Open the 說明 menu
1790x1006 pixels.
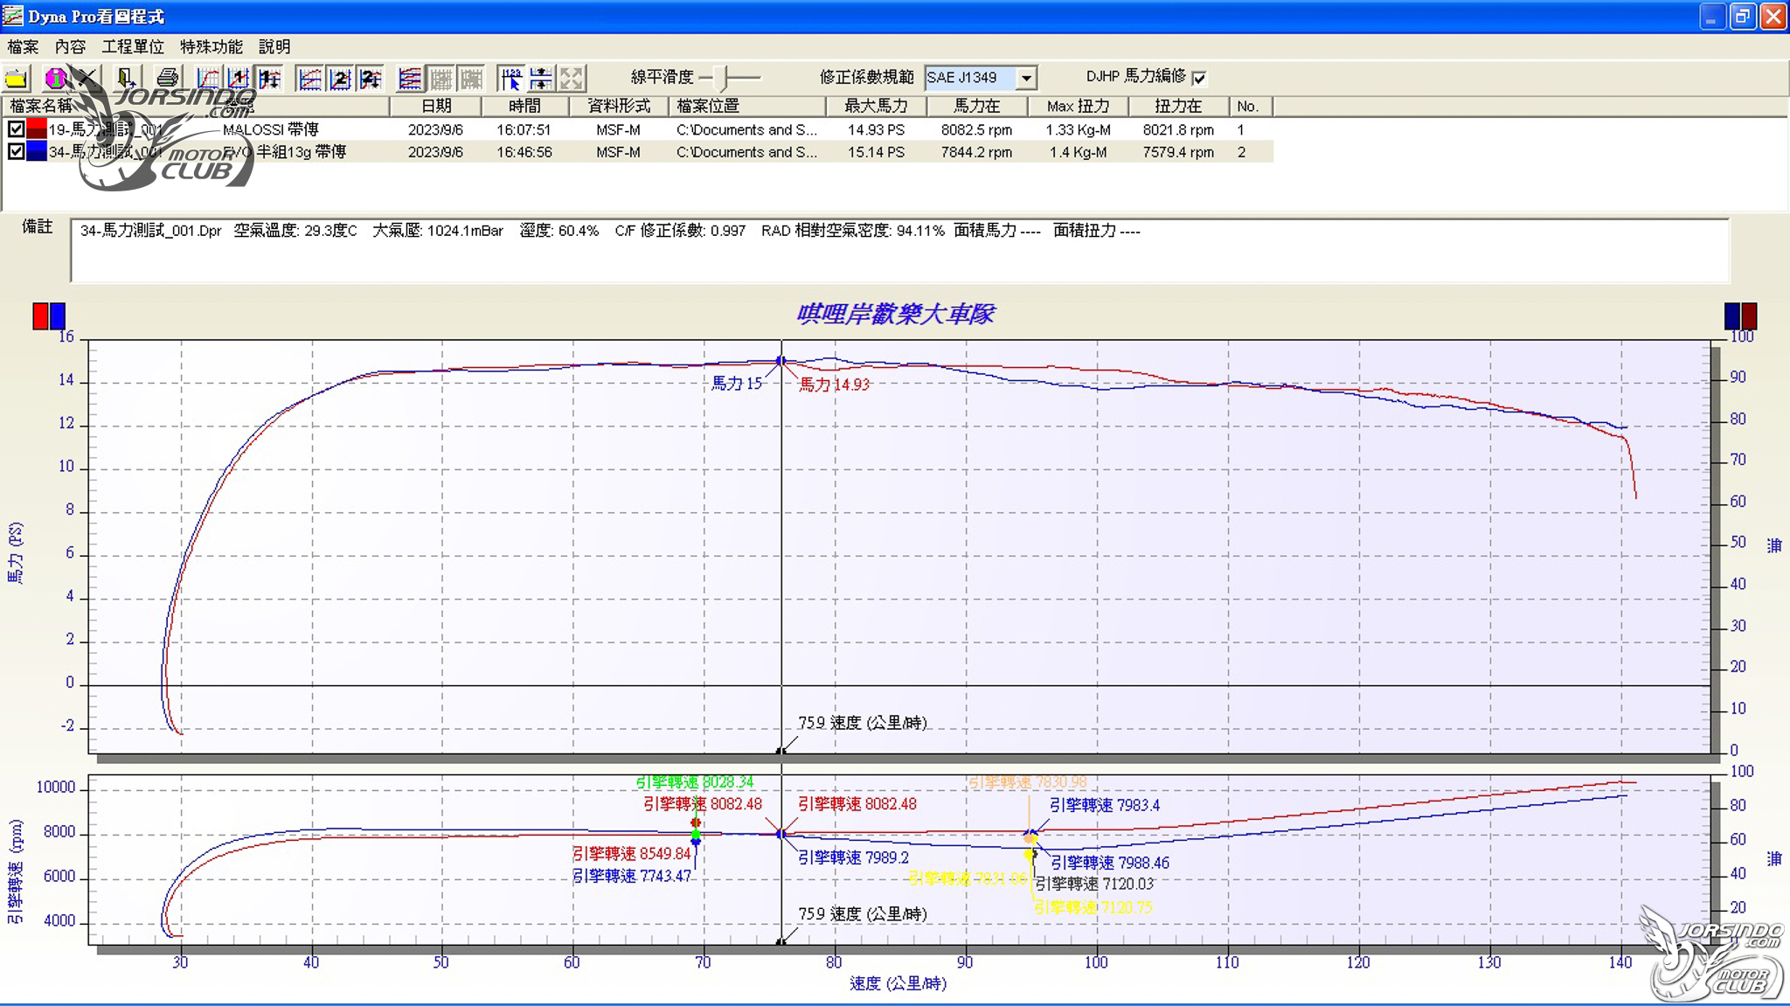274,46
